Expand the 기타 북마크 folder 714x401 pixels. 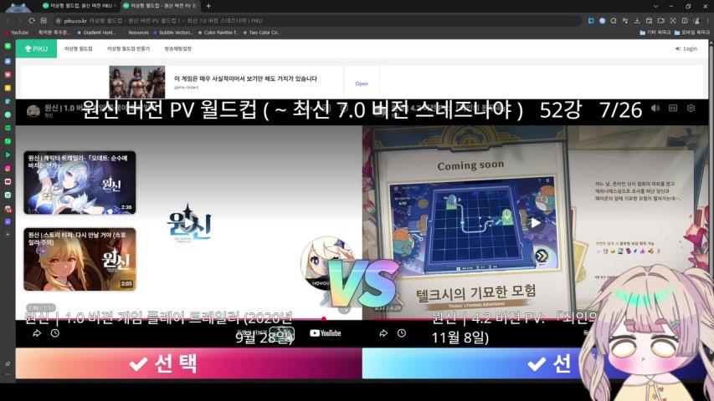655,33
